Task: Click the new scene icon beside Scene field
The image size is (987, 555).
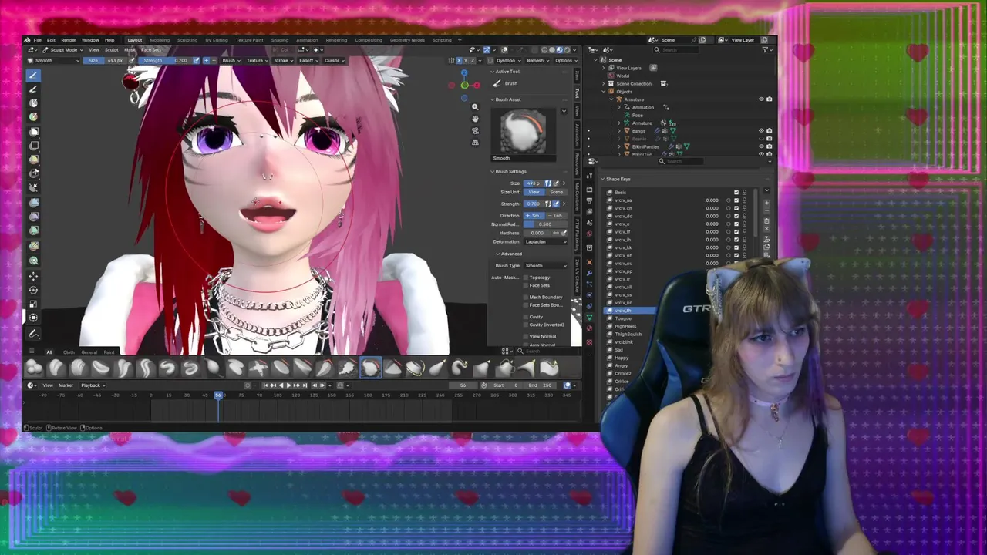Action: coord(702,40)
